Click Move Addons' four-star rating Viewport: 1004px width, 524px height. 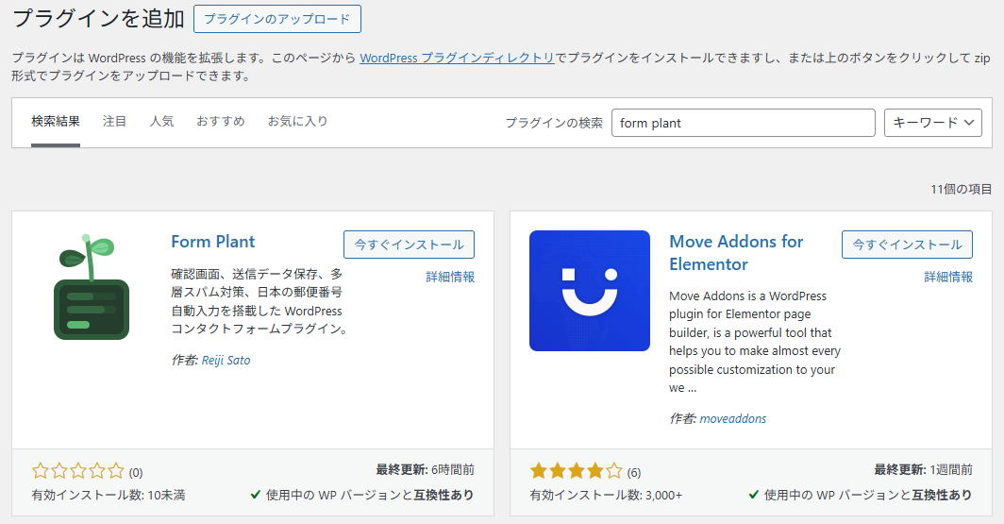[x=576, y=471]
